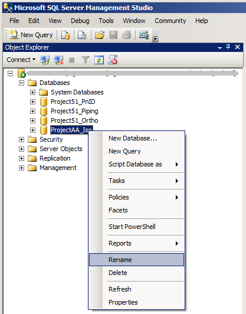Click the Save floppy disk icon

[113, 35]
